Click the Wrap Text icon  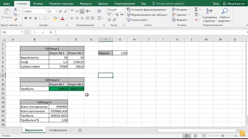click(x=99, y=11)
